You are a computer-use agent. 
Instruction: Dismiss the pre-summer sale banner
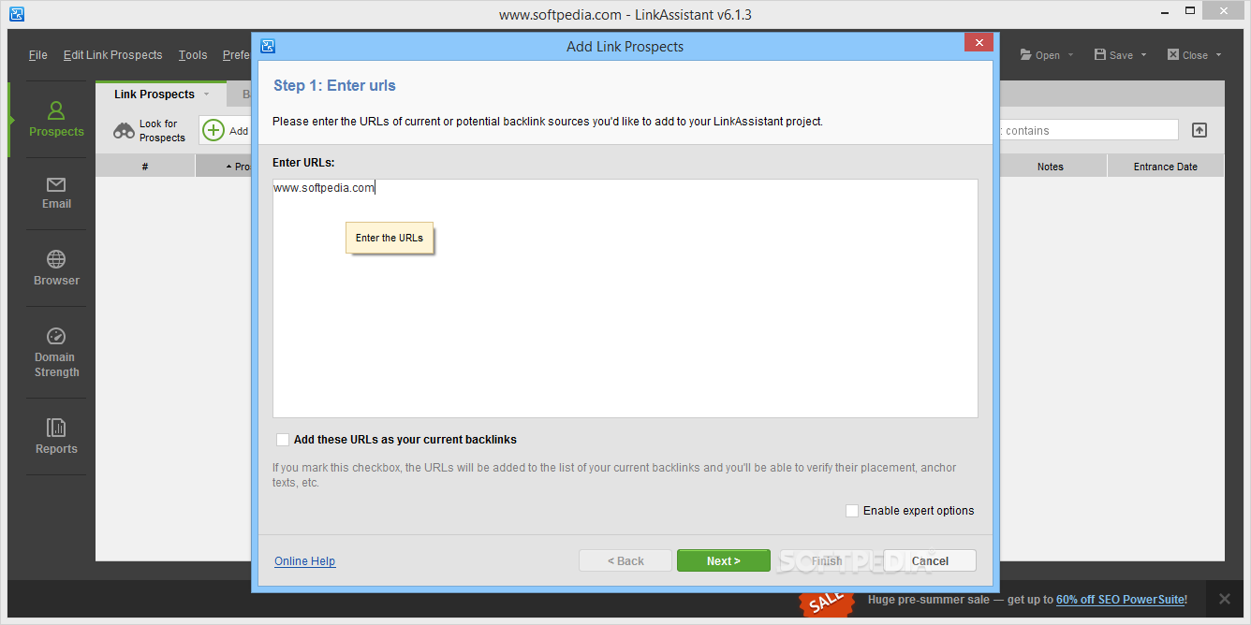tap(1225, 599)
